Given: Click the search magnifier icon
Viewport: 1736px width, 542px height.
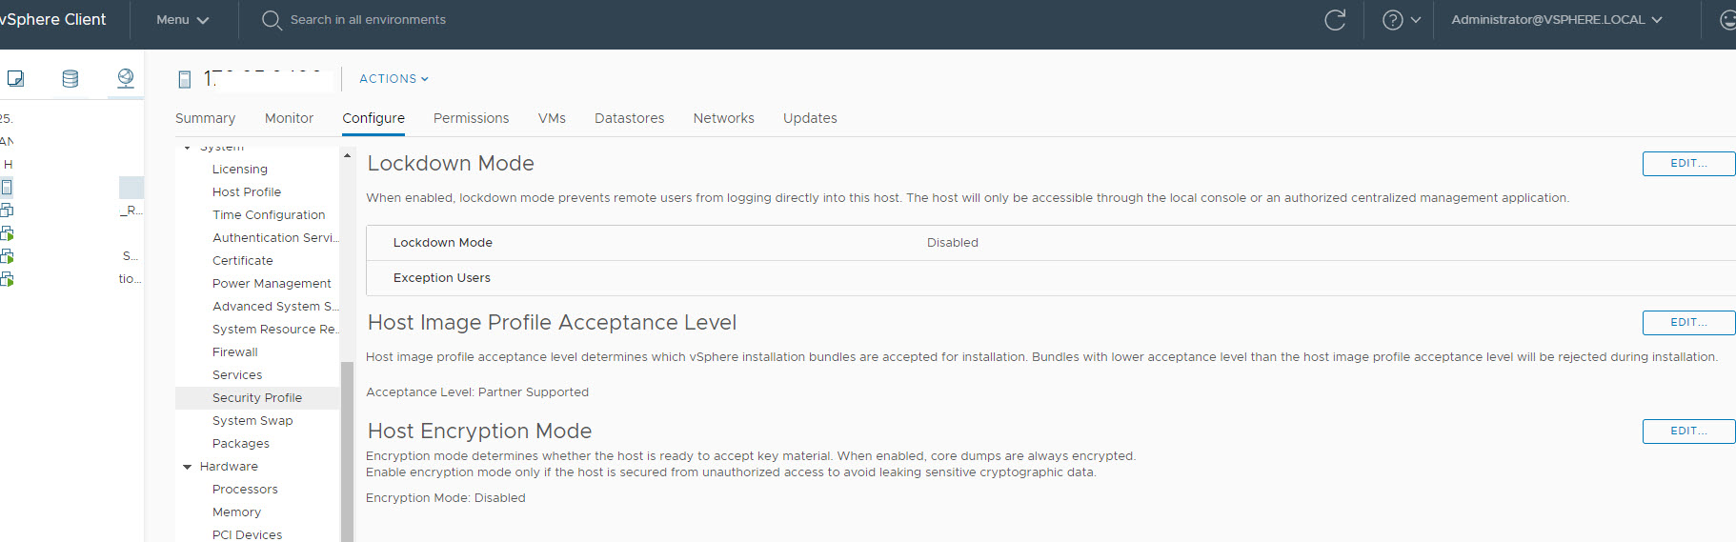Looking at the screenshot, I should tap(272, 20).
